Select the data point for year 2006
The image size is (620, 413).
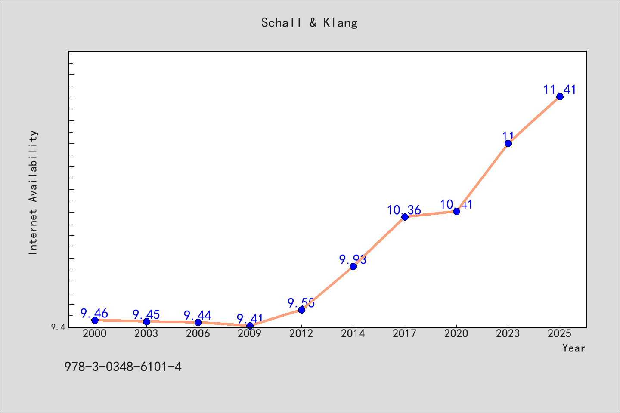[198, 322]
